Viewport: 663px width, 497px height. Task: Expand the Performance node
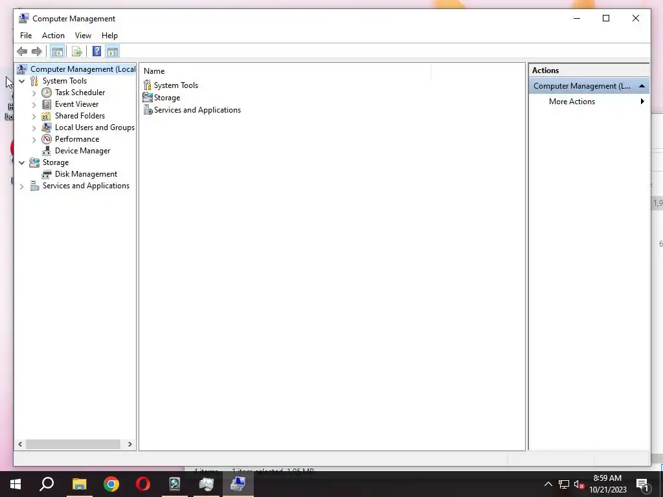click(34, 140)
